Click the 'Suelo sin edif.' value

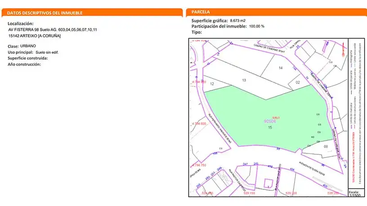(47, 53)
